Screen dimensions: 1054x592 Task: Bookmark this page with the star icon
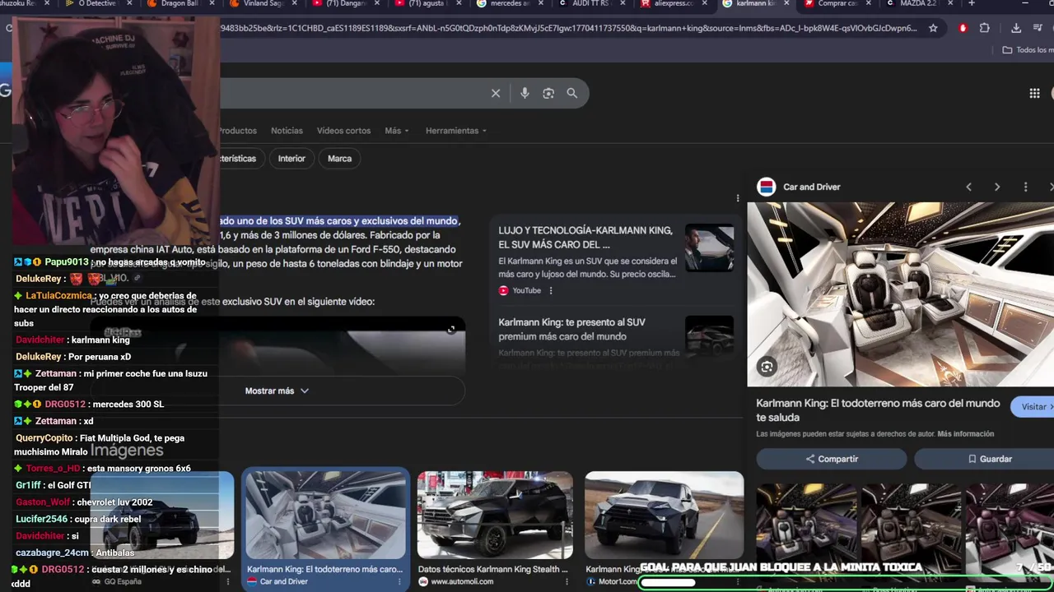pos(933,28)
